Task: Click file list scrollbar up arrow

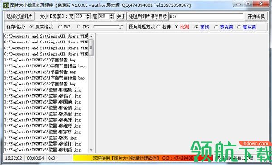Action: pyautogui.click(x=91, y=36)
